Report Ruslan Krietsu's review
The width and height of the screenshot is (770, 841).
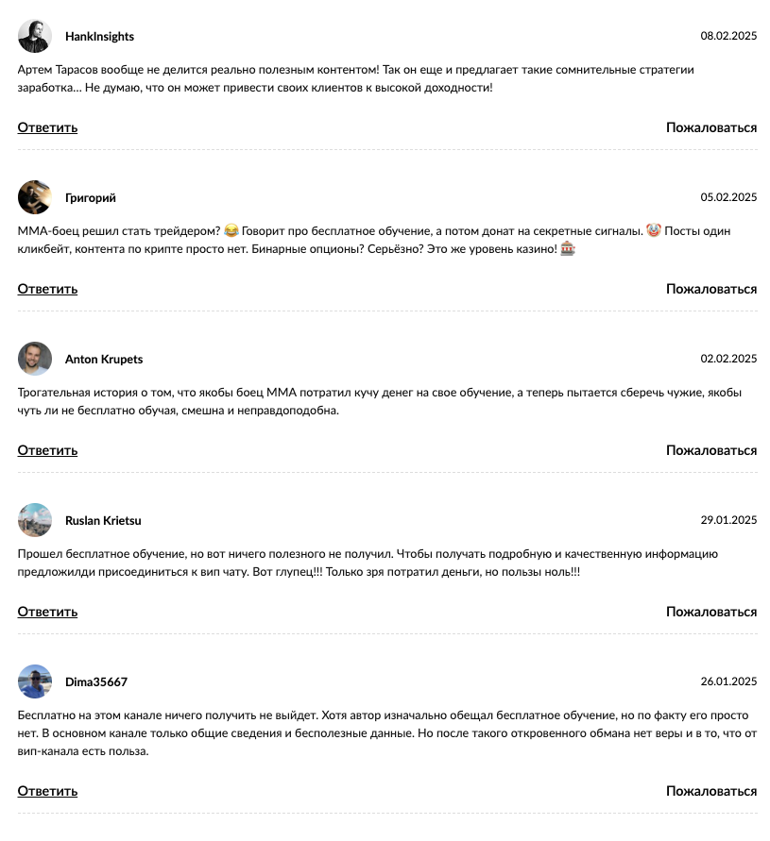(711, 612)
